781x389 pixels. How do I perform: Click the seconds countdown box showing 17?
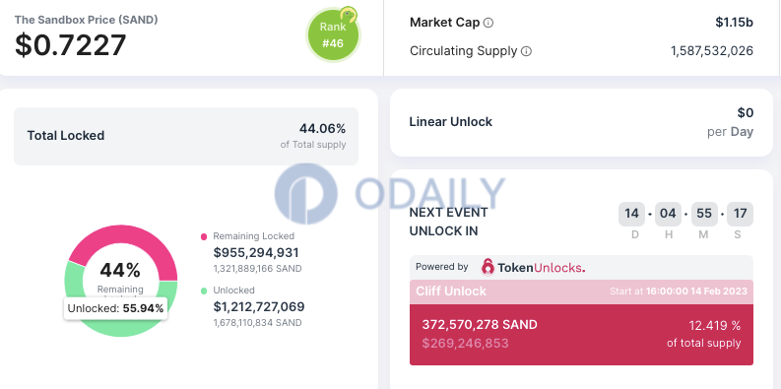(741, 214)
